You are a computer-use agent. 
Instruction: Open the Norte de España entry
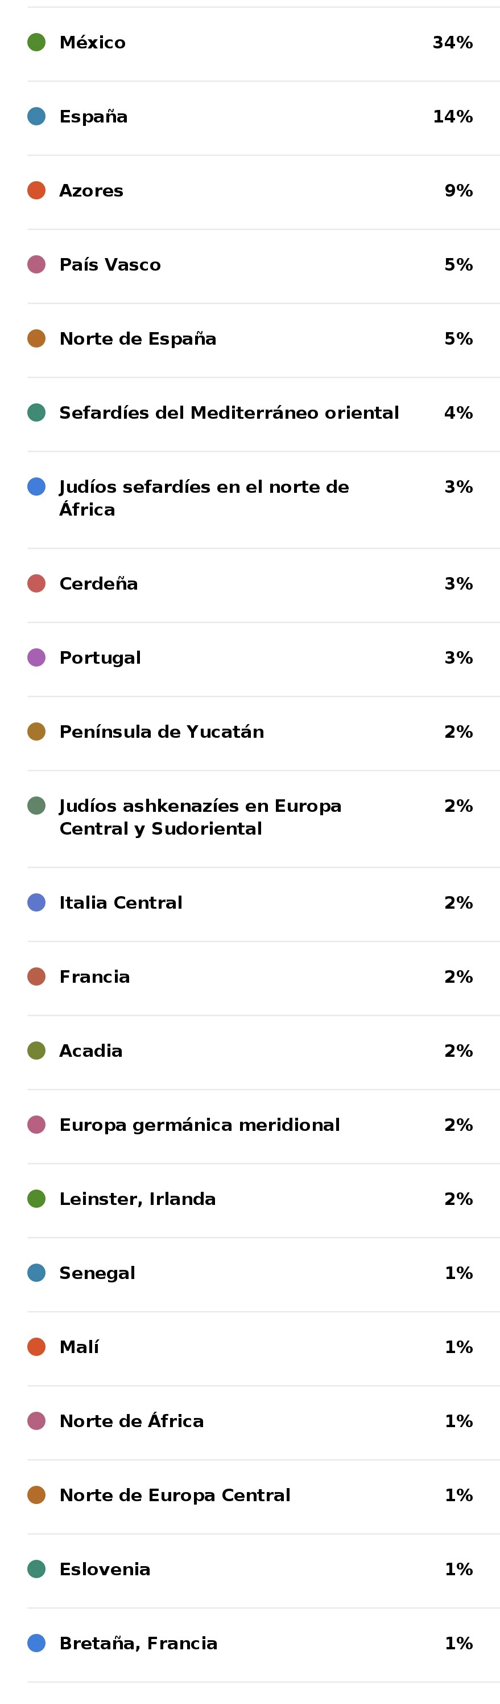[138, 338]
